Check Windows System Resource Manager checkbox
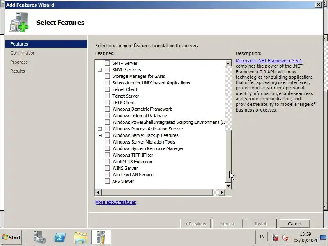 (107, 148)
